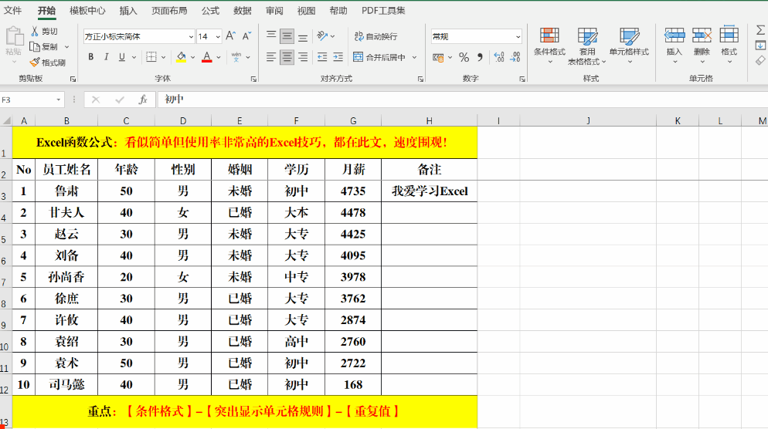Switch to the 页面布局 tab
Image resolution: width=768 pixels, height=429 pixels.
169,10
